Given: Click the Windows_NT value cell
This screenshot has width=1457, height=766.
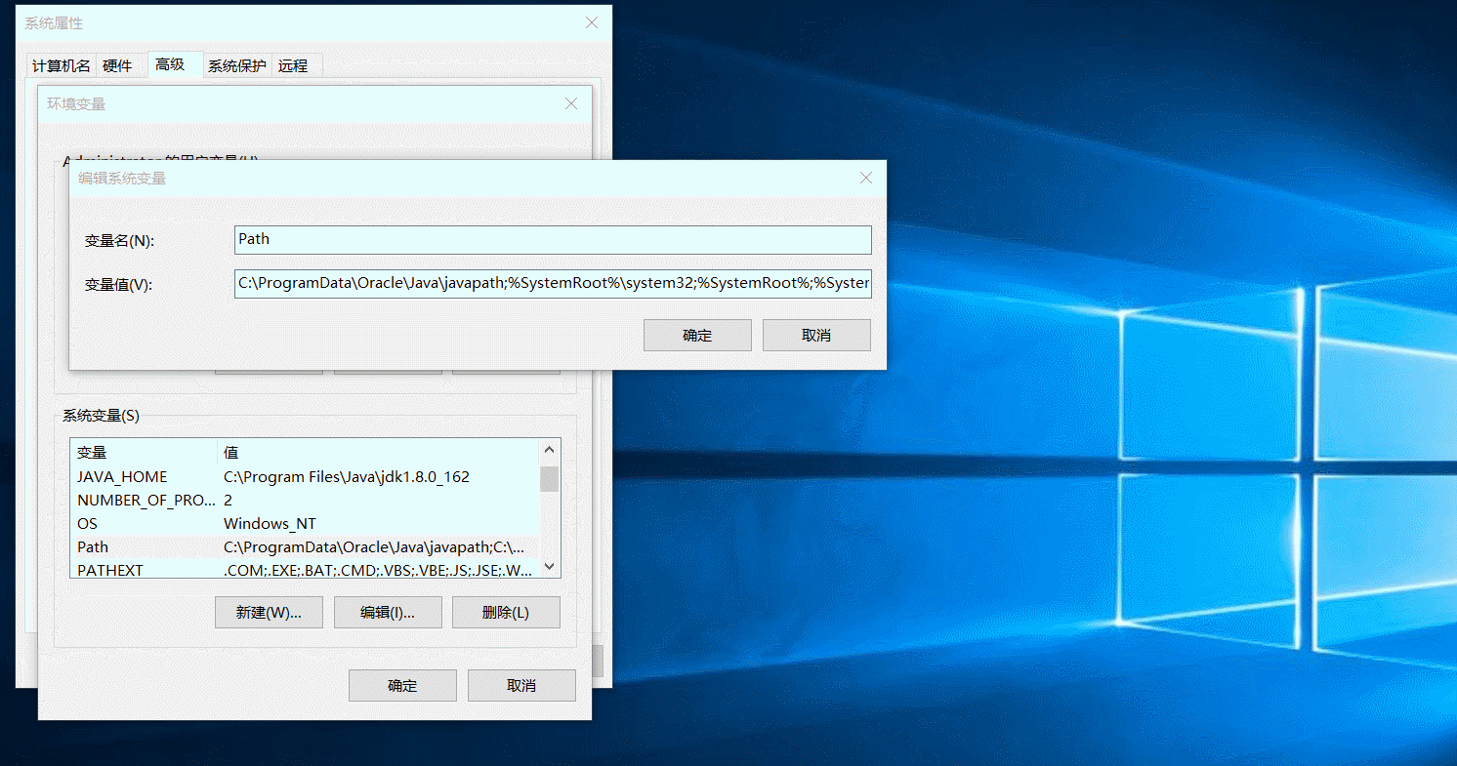Looking at the screenshot, I should 270,524.
